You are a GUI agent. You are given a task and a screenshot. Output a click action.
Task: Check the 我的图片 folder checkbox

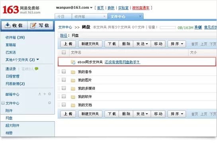(64, 80)
